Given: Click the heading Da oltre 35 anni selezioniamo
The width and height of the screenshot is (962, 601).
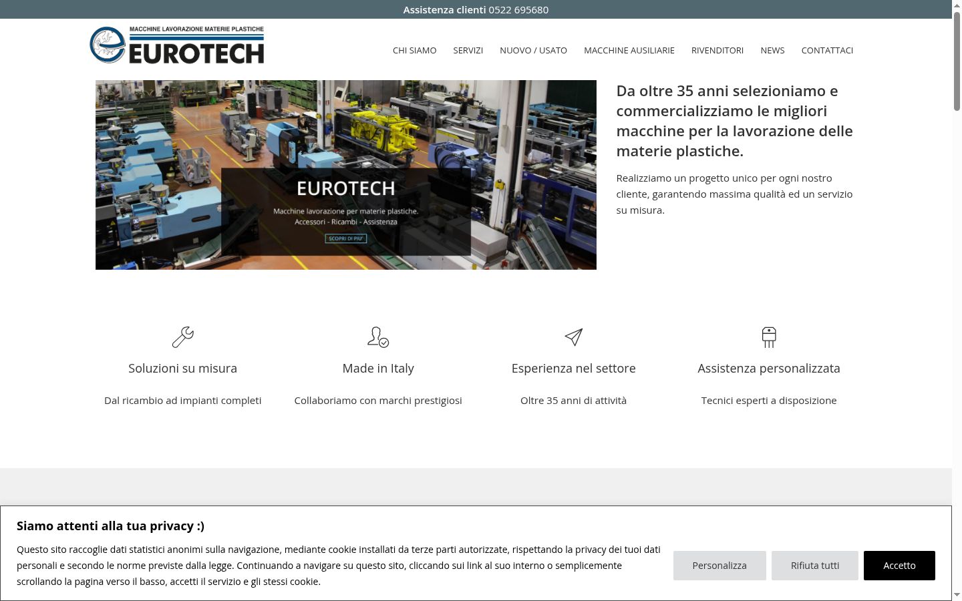Looking at the screenshot, I should [x=735, y=121].
